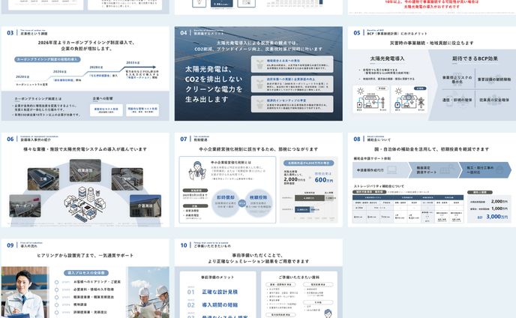Click the timeline arrow head in slide 03

point(153,67)
